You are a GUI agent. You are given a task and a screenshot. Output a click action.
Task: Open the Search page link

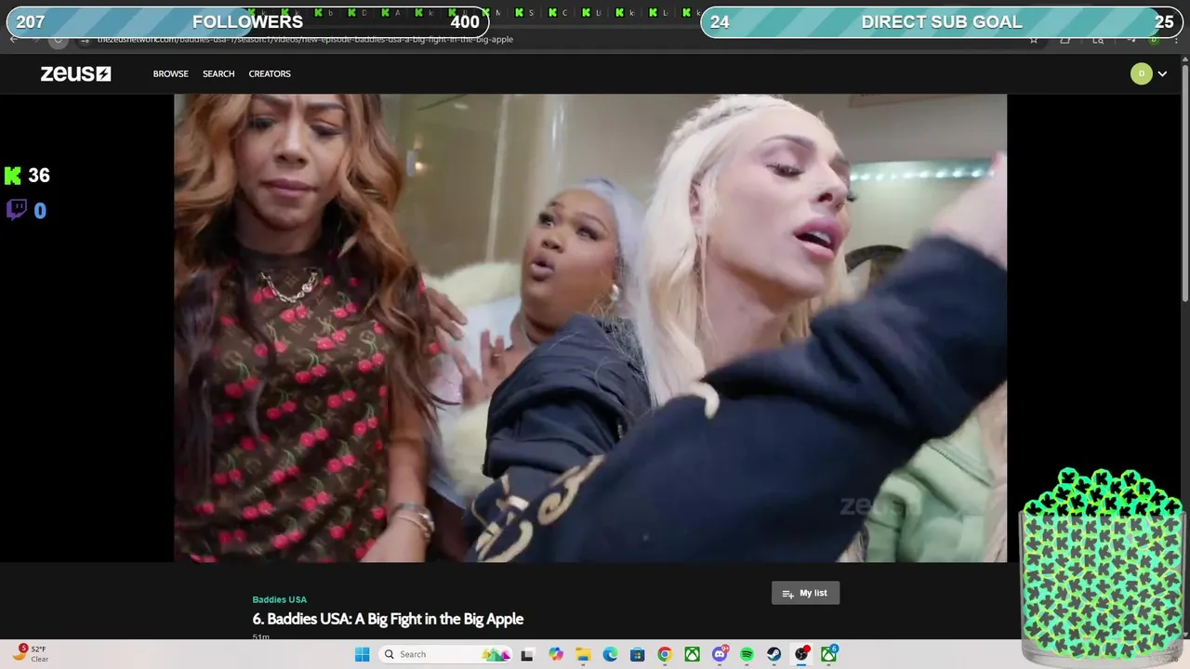(x=218, y=73)
